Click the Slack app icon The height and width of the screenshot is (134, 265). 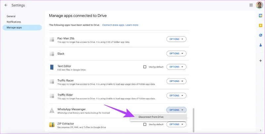[x=52, y=54]
